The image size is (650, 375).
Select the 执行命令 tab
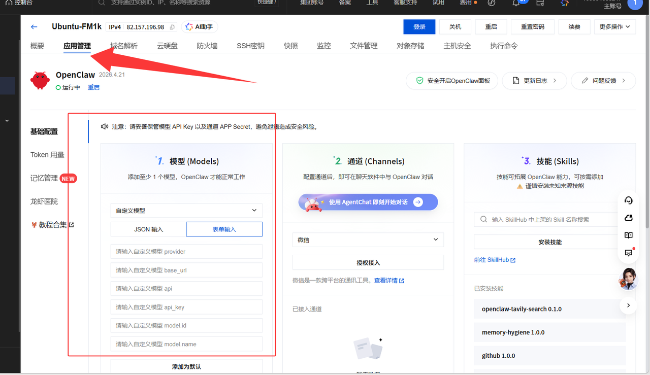tap(504, 46)
